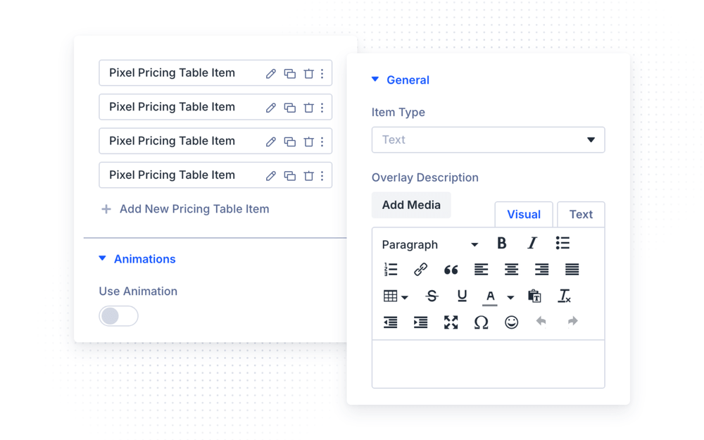Toggle the Use Animation switch
704x440 pixels.
(118, 316)
